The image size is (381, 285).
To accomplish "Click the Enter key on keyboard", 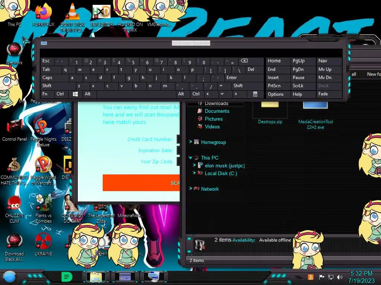I will point(244,78).
